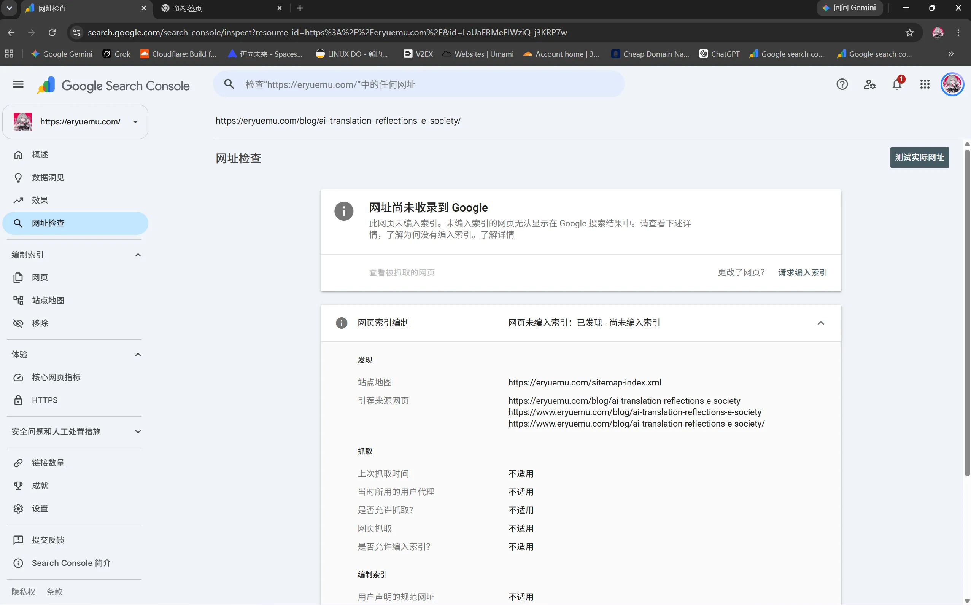This screenshot has width=971, height=605.
Task: Open a new browser tab
Action: point(300,8)
